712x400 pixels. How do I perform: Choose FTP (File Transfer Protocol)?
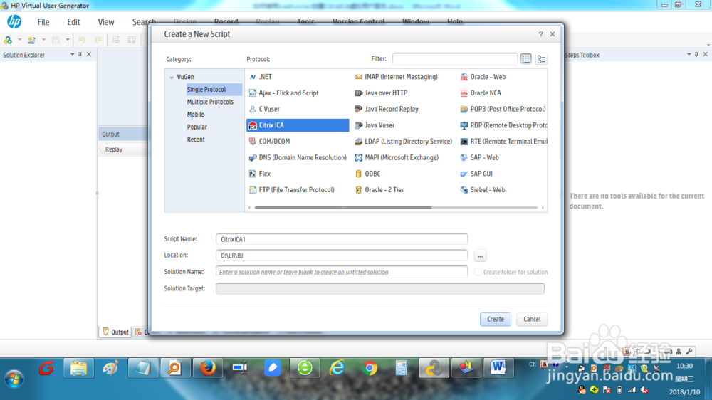(x=291, y=190)
